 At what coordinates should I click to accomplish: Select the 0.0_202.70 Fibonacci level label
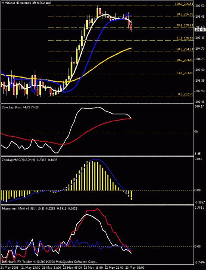coord(186,94)
